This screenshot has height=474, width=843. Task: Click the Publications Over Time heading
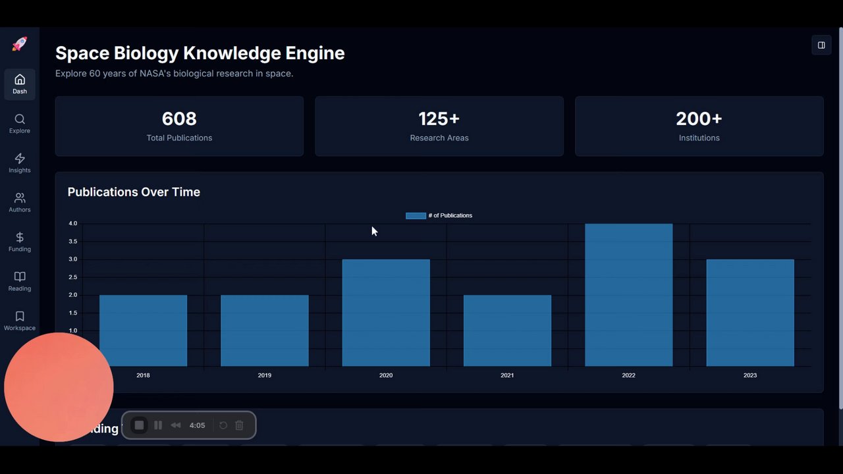tap(134, 192)
